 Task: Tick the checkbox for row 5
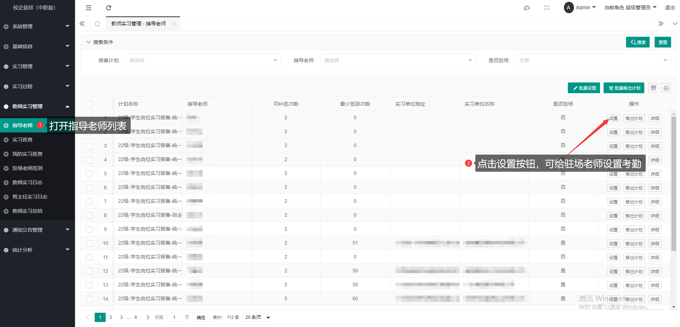pyautogui.click(x=89, y=173)
